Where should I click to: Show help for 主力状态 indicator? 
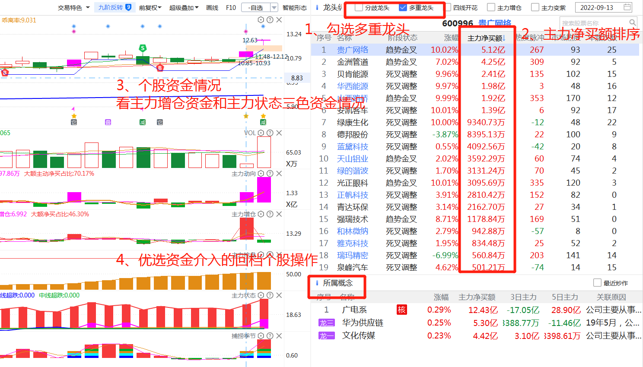pos(270,295)
